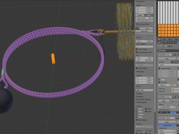Image resolution: width=179 pixels, height=134 pixels.
Task: Enable the Render Border checkbox
Action: pyautogui.click(x=136, y=68)
